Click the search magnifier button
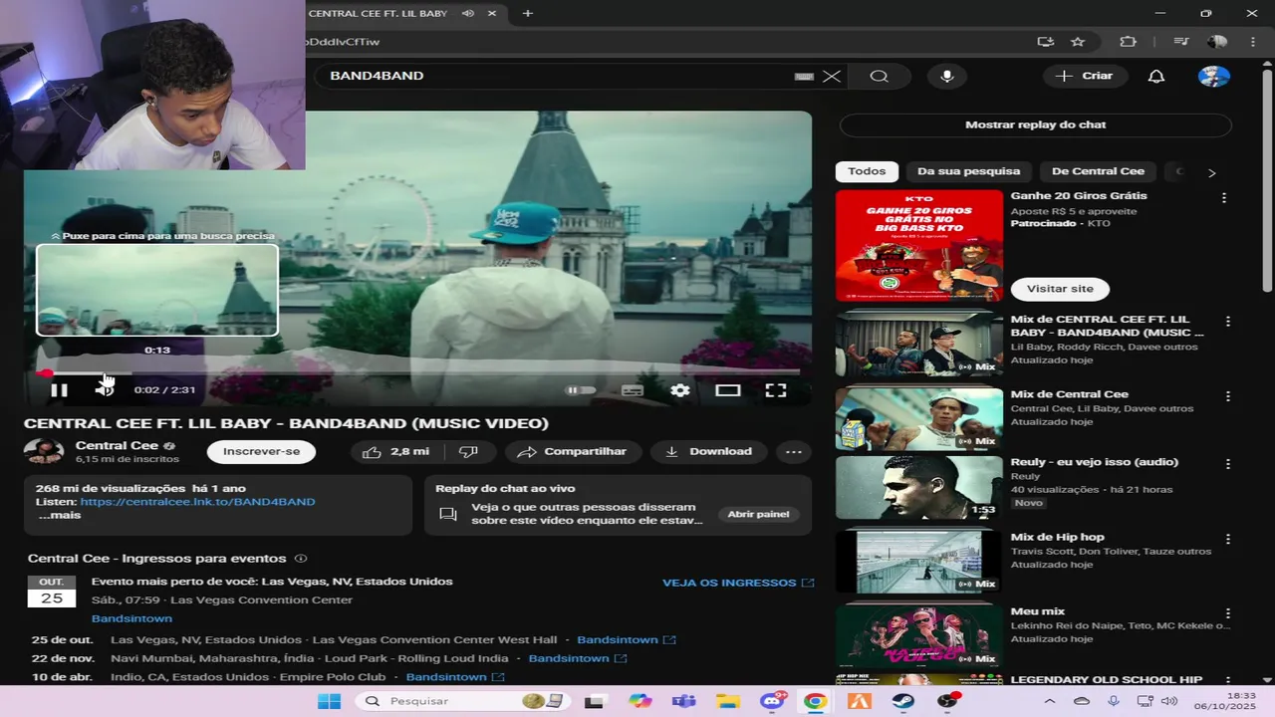 pos(879,76)
